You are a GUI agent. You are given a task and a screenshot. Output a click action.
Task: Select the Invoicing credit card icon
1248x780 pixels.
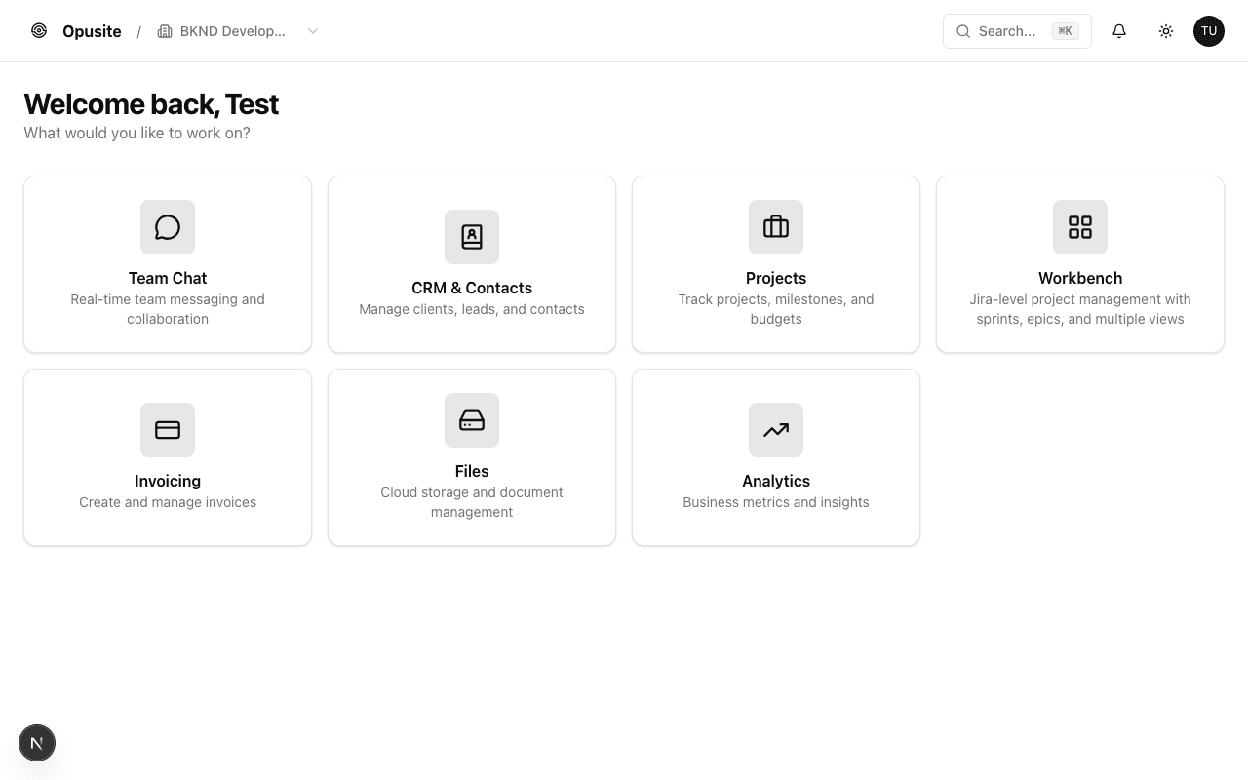coord(168,430)
